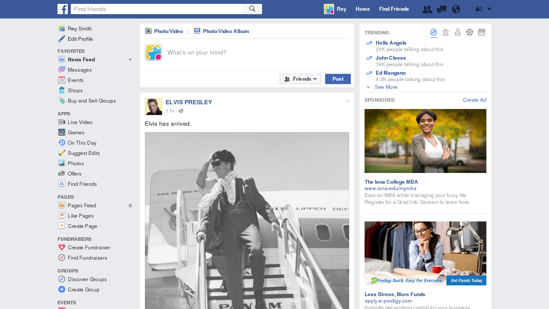Click The Iona College MBA ad title
549x309 pixels.
click(391, 182)
